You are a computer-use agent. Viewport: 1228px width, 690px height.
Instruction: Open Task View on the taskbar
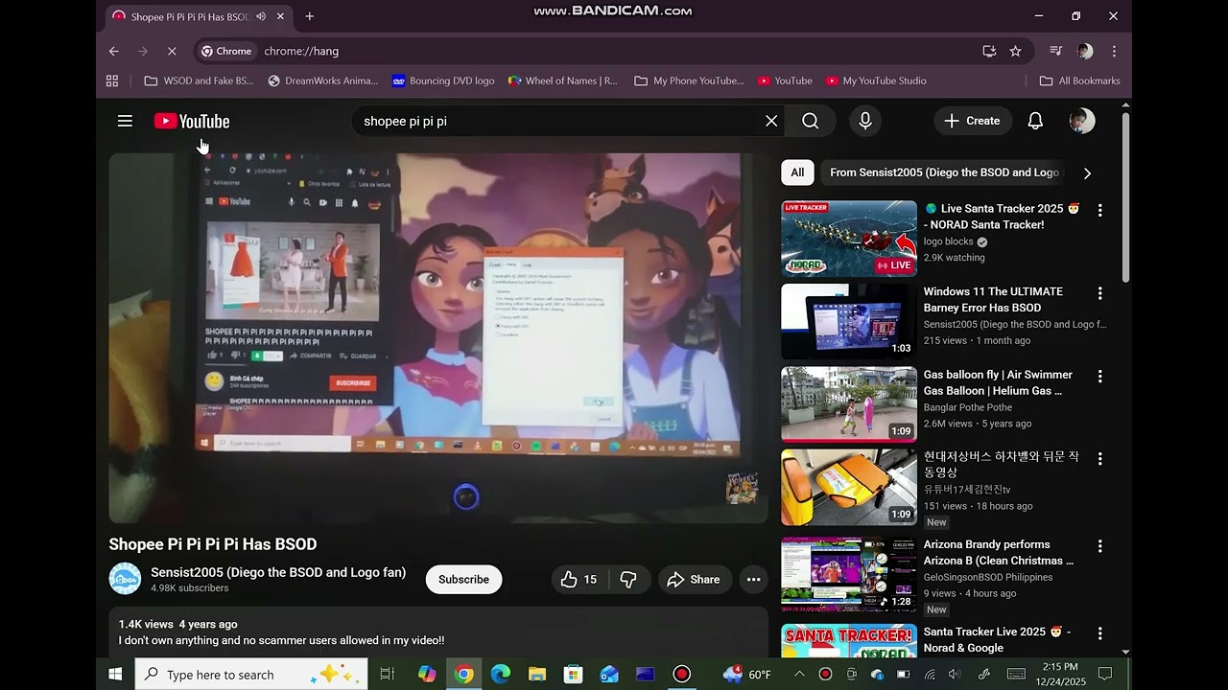[x=387, y=674]
